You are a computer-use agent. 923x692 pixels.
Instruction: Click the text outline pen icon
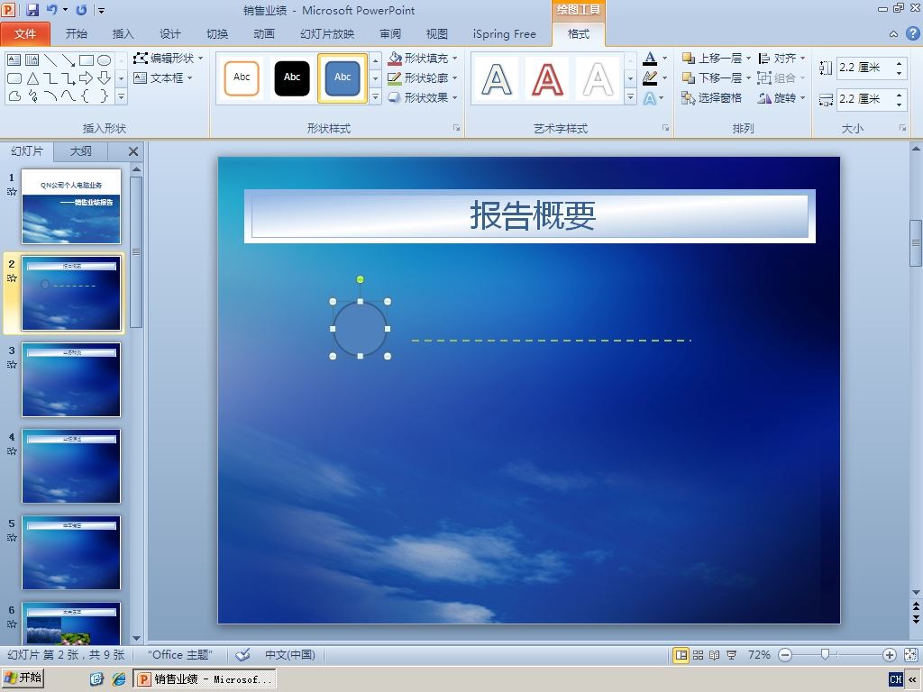coord(650,77)
